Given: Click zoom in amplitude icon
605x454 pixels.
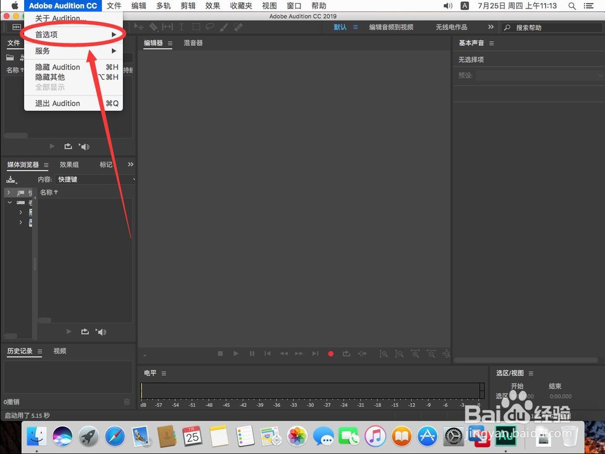Looking at the screenshot, I should click(384, 354).
